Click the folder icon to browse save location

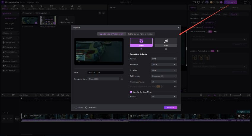click(x=122, y=79)
